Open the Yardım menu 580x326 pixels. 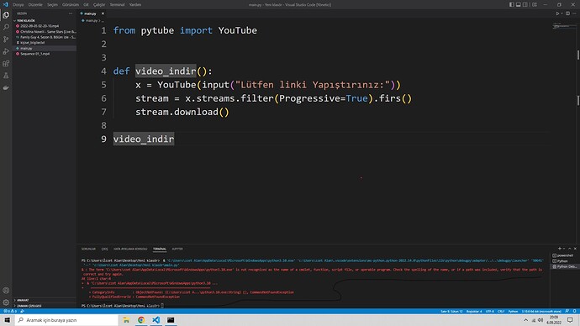pos(135,5)
